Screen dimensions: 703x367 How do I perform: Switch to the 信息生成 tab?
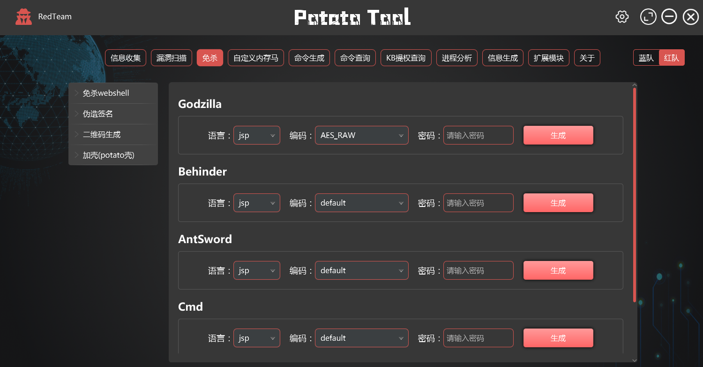click(x=503, y=58)
